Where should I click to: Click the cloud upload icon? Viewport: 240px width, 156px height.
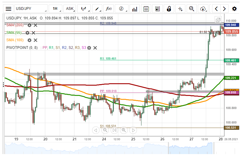point(203,9)
